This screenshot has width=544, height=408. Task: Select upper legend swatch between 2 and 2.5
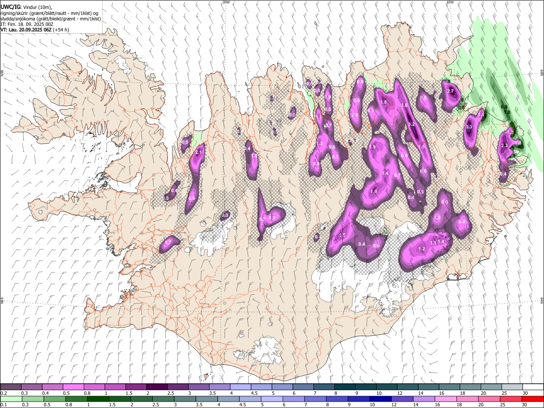[157, 387]
